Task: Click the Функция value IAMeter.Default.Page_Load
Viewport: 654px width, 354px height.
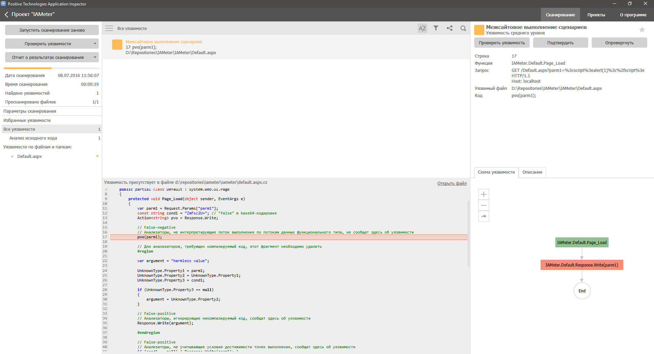Action: [x=538, y=63]
